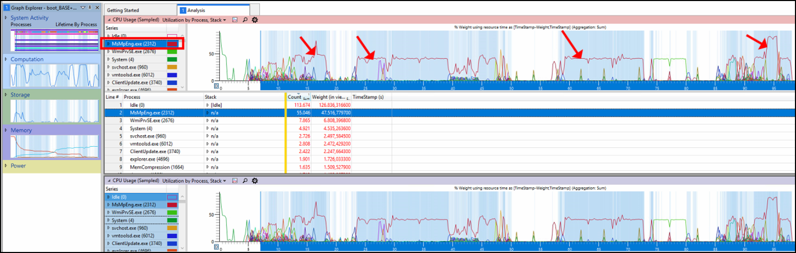This screenshot has width=796, height=253.
Task: Open settings gear in bottom CPU Usage graph
Action: [255, 181]
